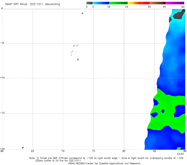Click latitude label -20
The image size is (187, 165).
coord(2,149)
